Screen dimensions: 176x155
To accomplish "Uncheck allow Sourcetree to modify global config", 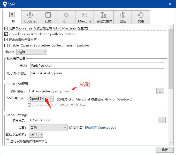I will 6,28.
